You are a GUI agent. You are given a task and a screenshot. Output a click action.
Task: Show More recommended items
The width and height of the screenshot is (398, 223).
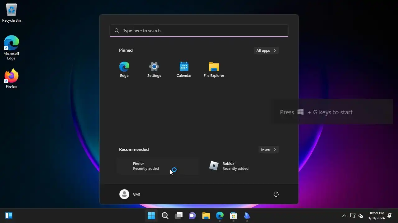pos(269,150)
